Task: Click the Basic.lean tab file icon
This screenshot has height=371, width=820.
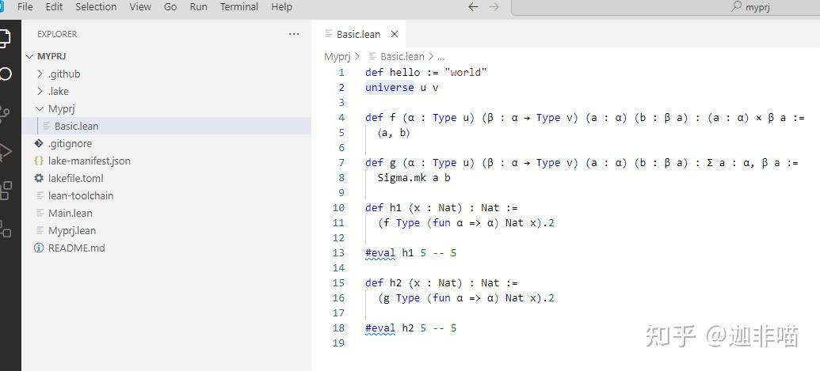Action: [329, 34]
